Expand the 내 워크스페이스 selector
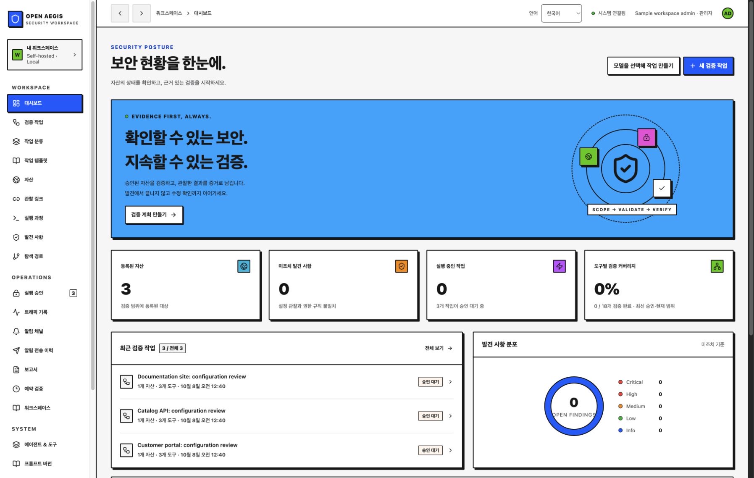The image size is (754, 478). click(45, 55)
